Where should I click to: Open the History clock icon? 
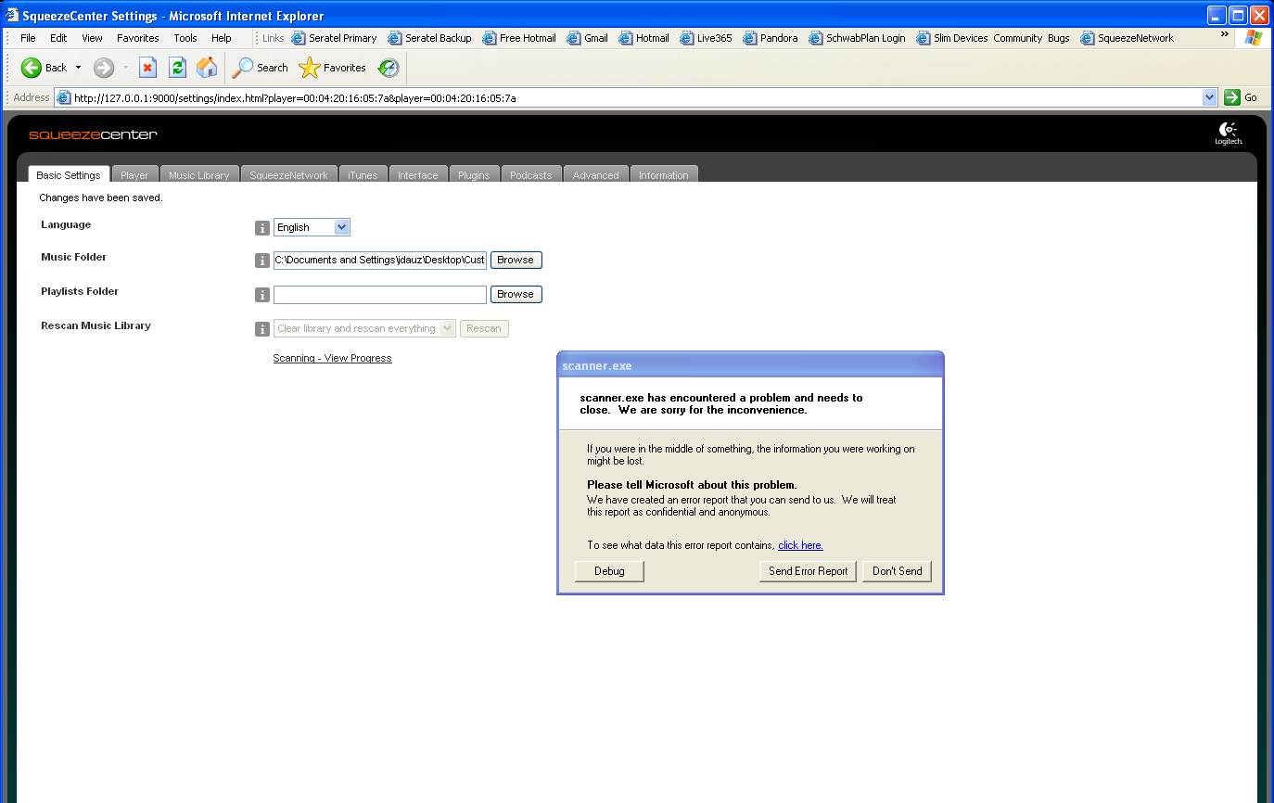coord(389,68)
